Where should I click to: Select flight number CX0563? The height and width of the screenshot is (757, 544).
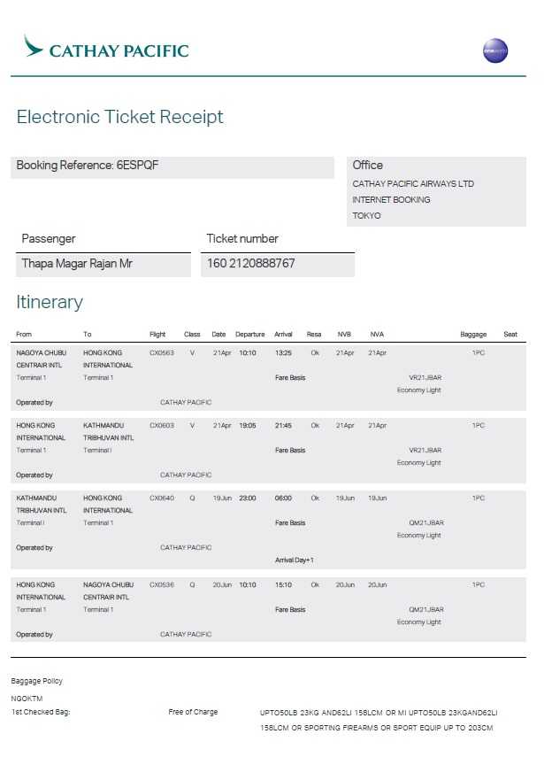162,352
